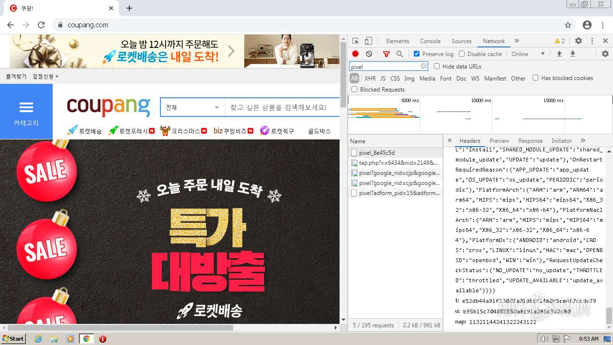Click the volume icon in system tray
This screenshot has width=613, height=345.
[544, 339]
